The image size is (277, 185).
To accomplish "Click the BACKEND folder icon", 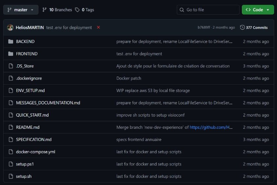I will 11,41.
